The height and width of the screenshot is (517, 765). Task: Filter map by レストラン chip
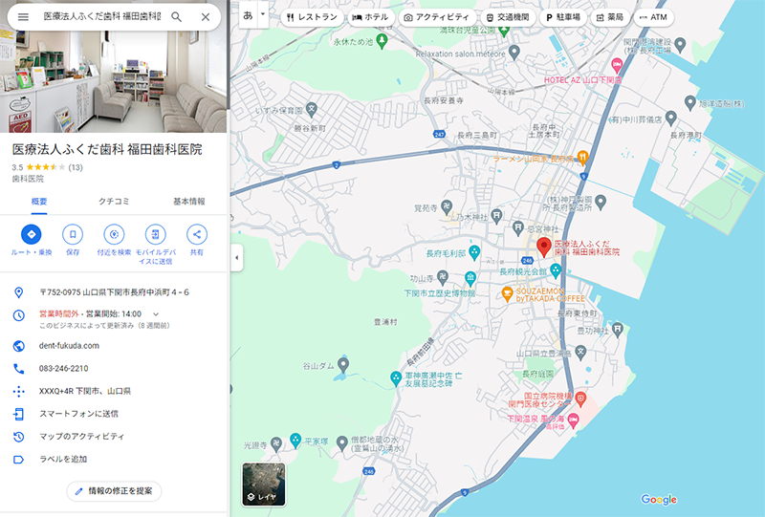[310, 17]
